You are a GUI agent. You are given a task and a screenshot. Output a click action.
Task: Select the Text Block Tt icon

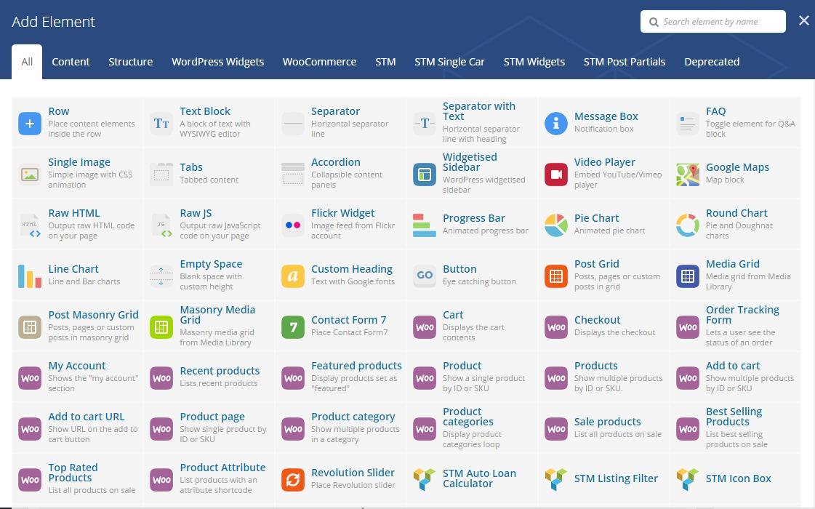coord(161,124)
